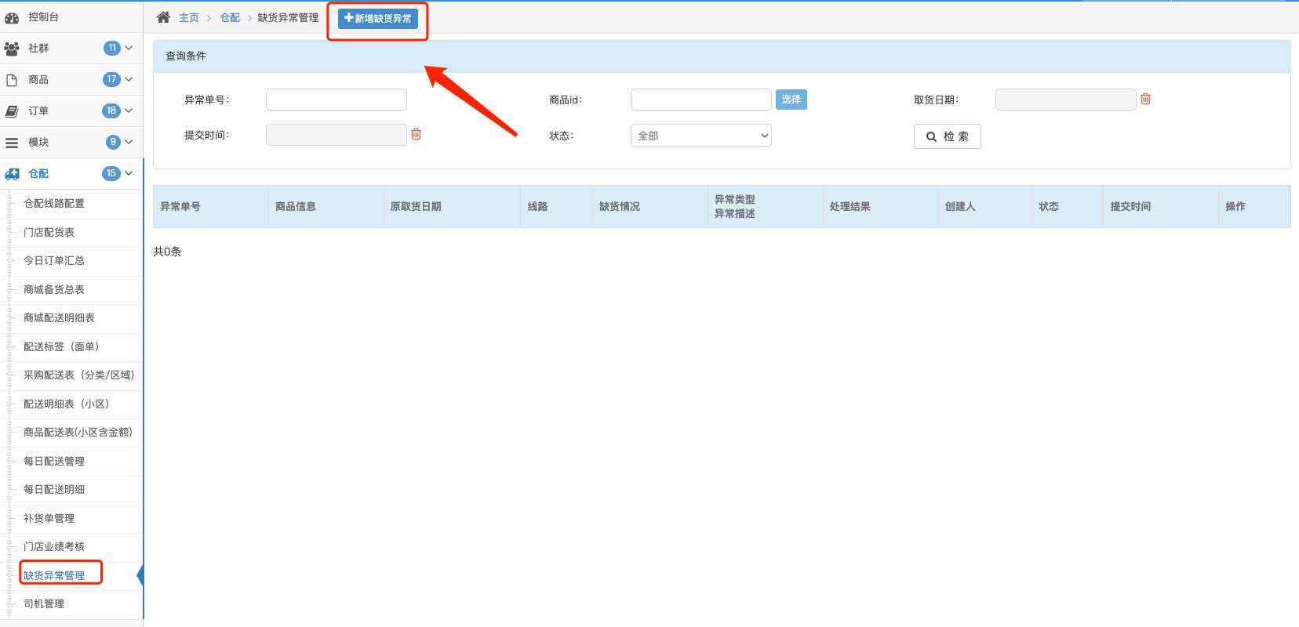Click the 检索 search button
Screen dimensions: 1299x627
click(x=947, y=136)
